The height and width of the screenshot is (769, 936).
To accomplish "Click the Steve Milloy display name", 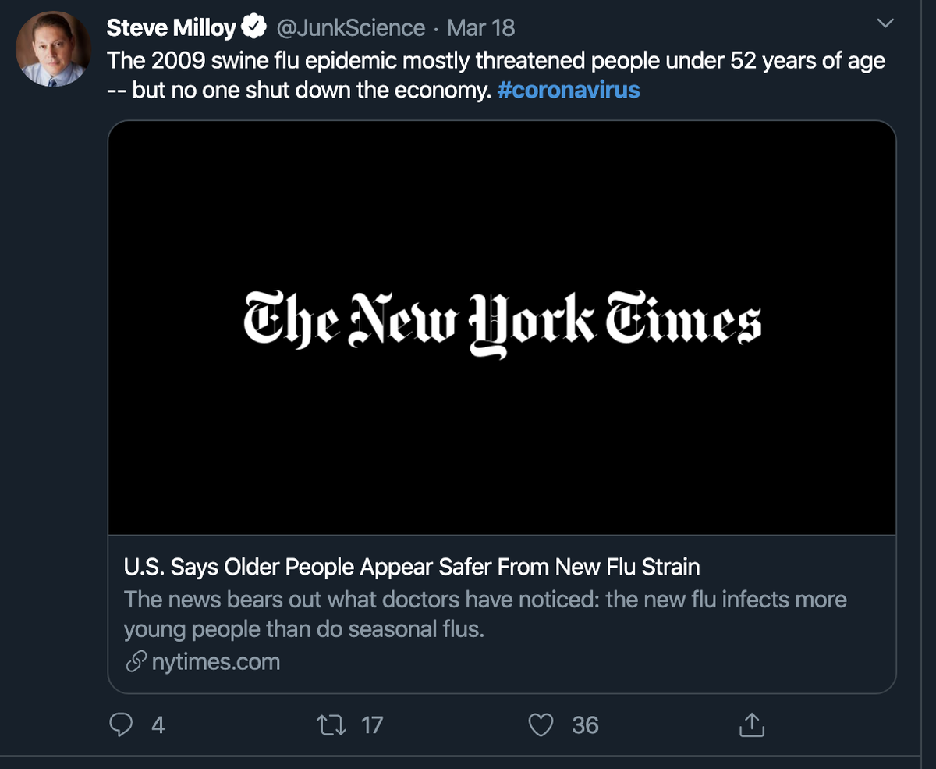I will tap(171, 28).
